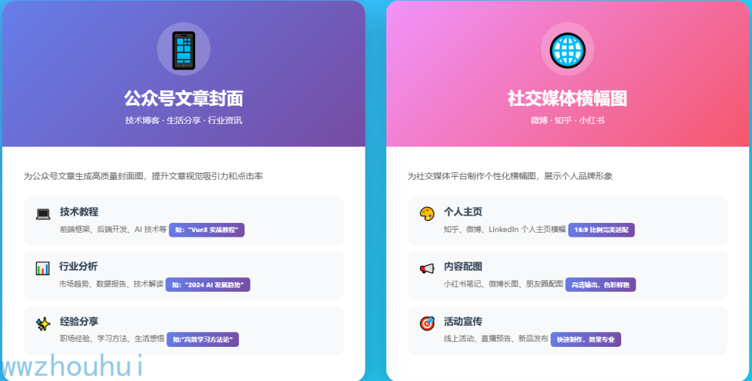
Task: Click the "快速制作，效果专业" tag
Action: point(586,339)
